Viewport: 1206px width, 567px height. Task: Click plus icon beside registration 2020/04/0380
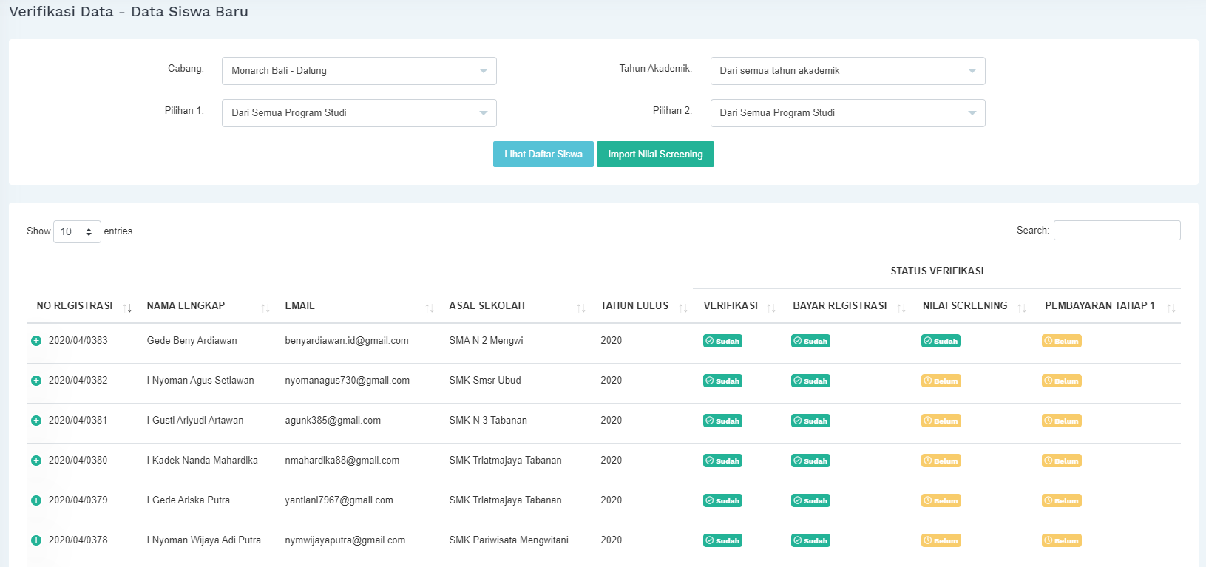point(35,461)
